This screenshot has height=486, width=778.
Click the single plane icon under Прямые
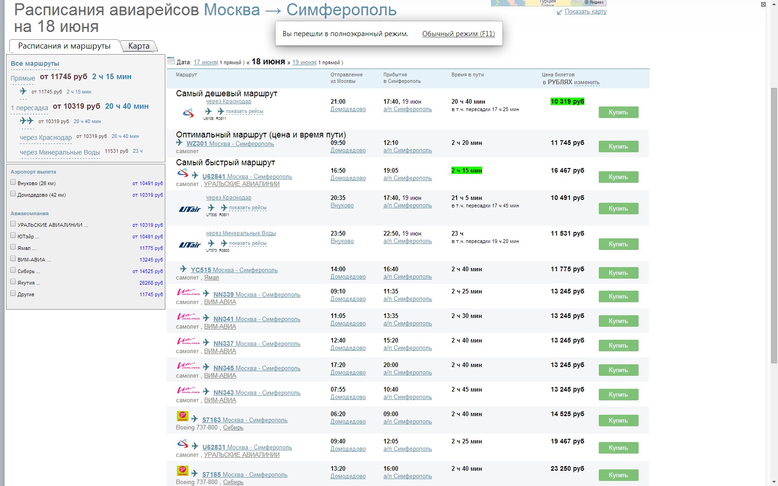pos(23,91)
